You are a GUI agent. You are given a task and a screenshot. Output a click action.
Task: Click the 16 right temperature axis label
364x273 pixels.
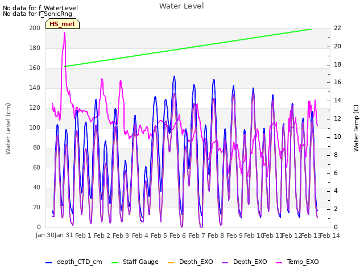[x=337, y=82]
